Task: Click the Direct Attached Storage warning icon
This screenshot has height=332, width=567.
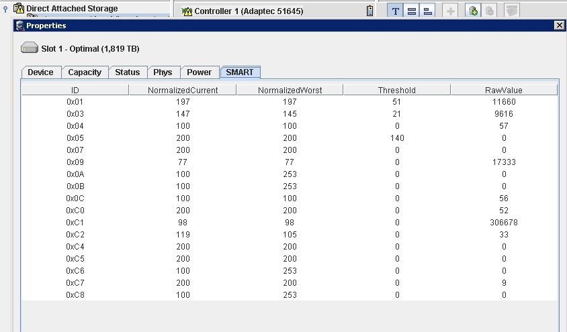Action: [x=19, y=9]
